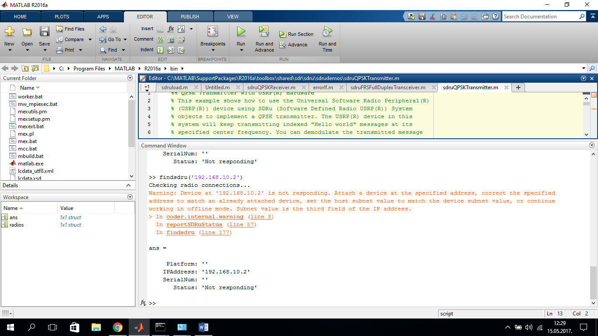Switch to the APPS tab
Screen dimensions: 598x336
tap(103, 17)
